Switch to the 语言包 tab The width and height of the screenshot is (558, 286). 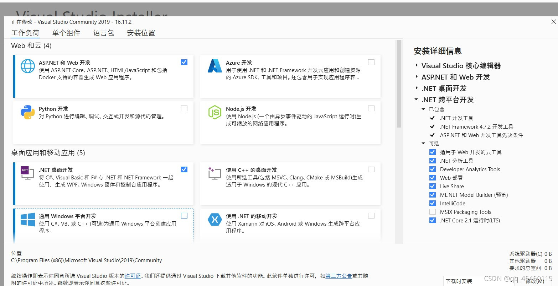pos(104,33)
